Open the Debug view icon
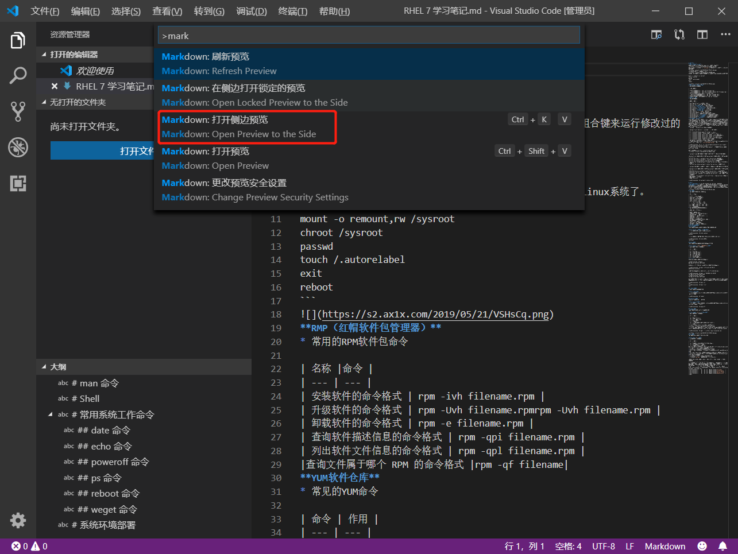The width and height of the screenshot is (738, 554). click(x=18, y=148)
